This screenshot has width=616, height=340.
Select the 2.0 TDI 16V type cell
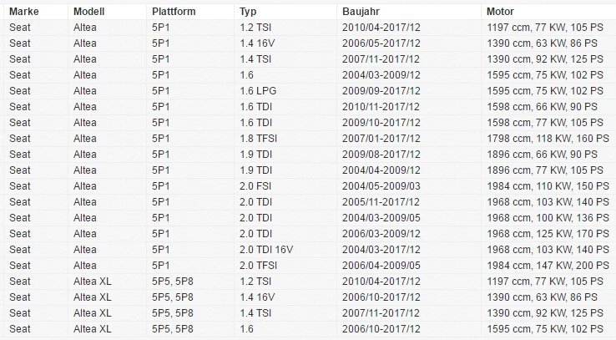pyautogui.click(x=285, y=250)
